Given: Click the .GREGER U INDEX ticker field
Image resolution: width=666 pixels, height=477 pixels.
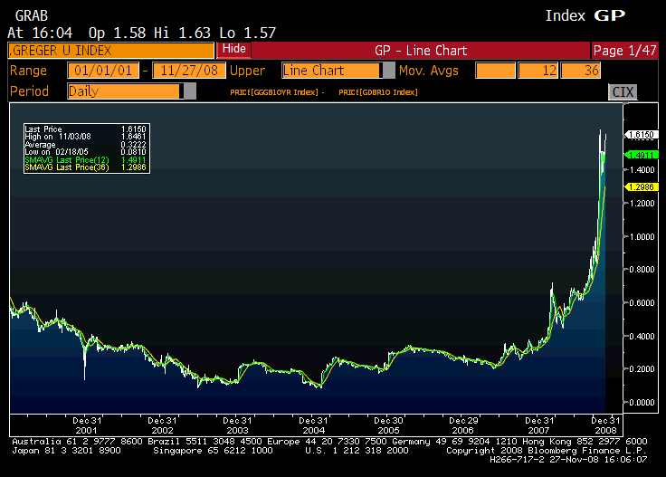Looking at the screenshot, I should click(110, 50).
